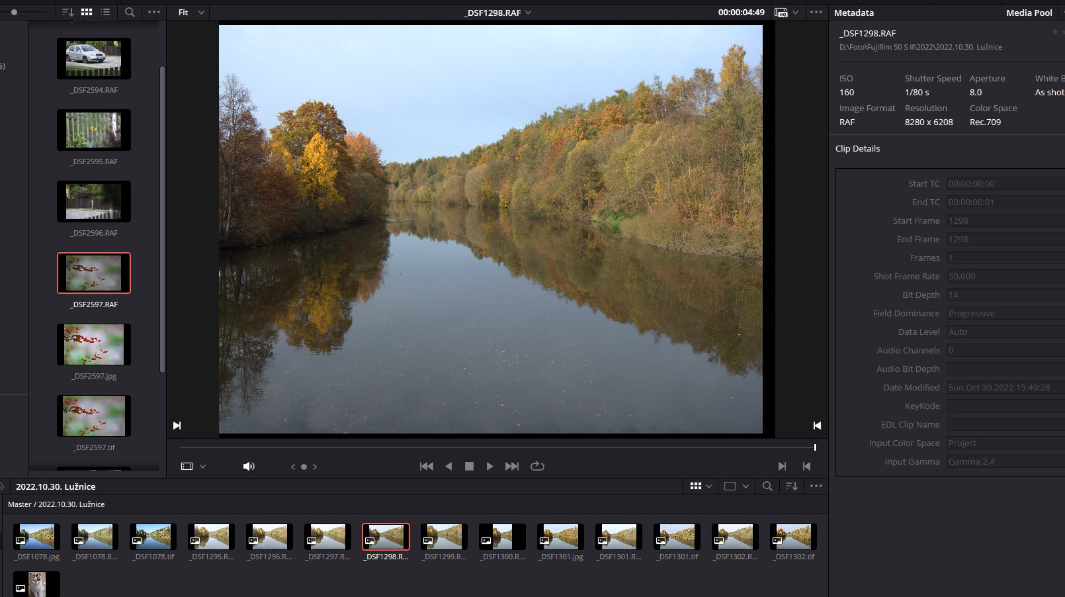Switch media storage to list view
1065x597 pixels.
105,12
